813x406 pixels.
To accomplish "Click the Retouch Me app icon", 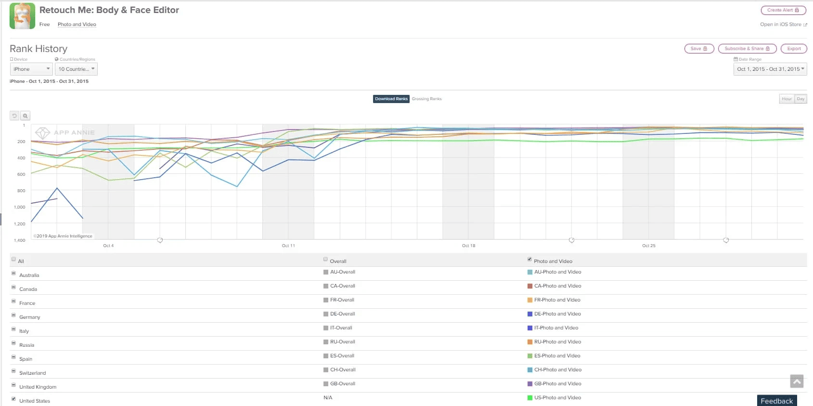I will click(x=22, y=16).
